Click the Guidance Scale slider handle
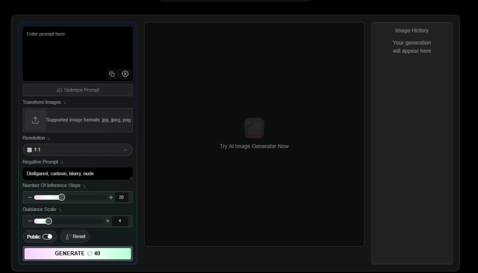478x273 pixels. coord(48,221)
